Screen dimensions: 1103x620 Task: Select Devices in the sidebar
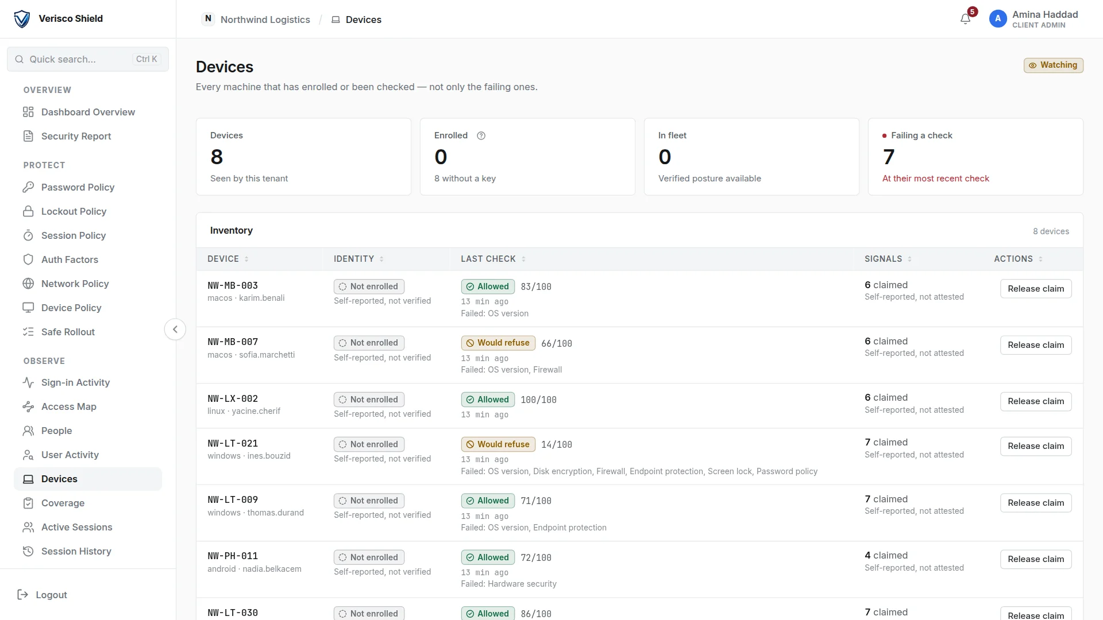click(x=88, y=479)
